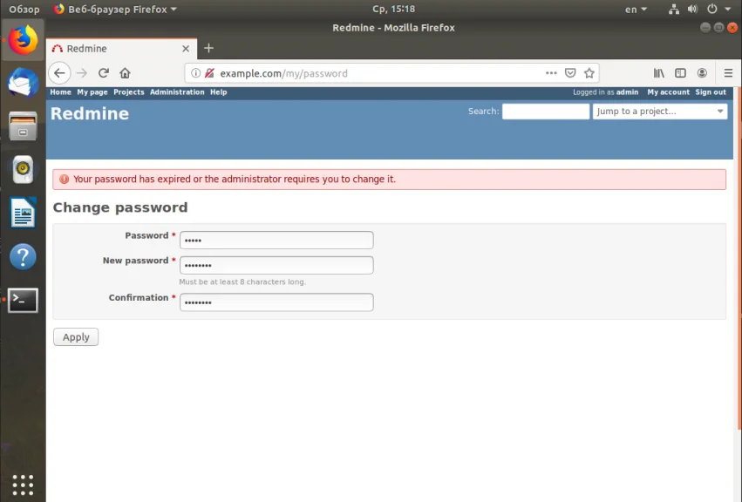Click 'Must be at least 8 characters long.' hint
The height and width of the screenshot is (502, 742).
pos(242,282)
